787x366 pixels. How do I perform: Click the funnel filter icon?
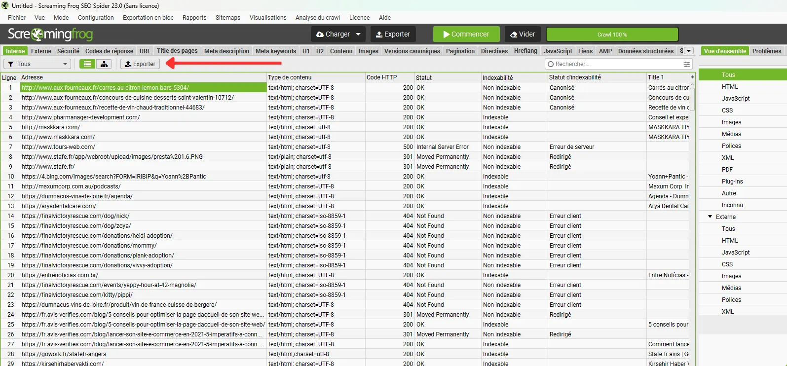coord(10,64)
